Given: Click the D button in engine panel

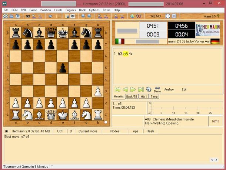Looking at the screenshot, I should point(71,131).
